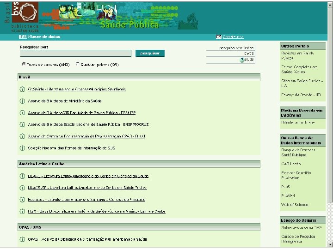Open info icon for the ENSP/FIOCRUZ acervo
The image size is (333, 249).
point(22,125)
